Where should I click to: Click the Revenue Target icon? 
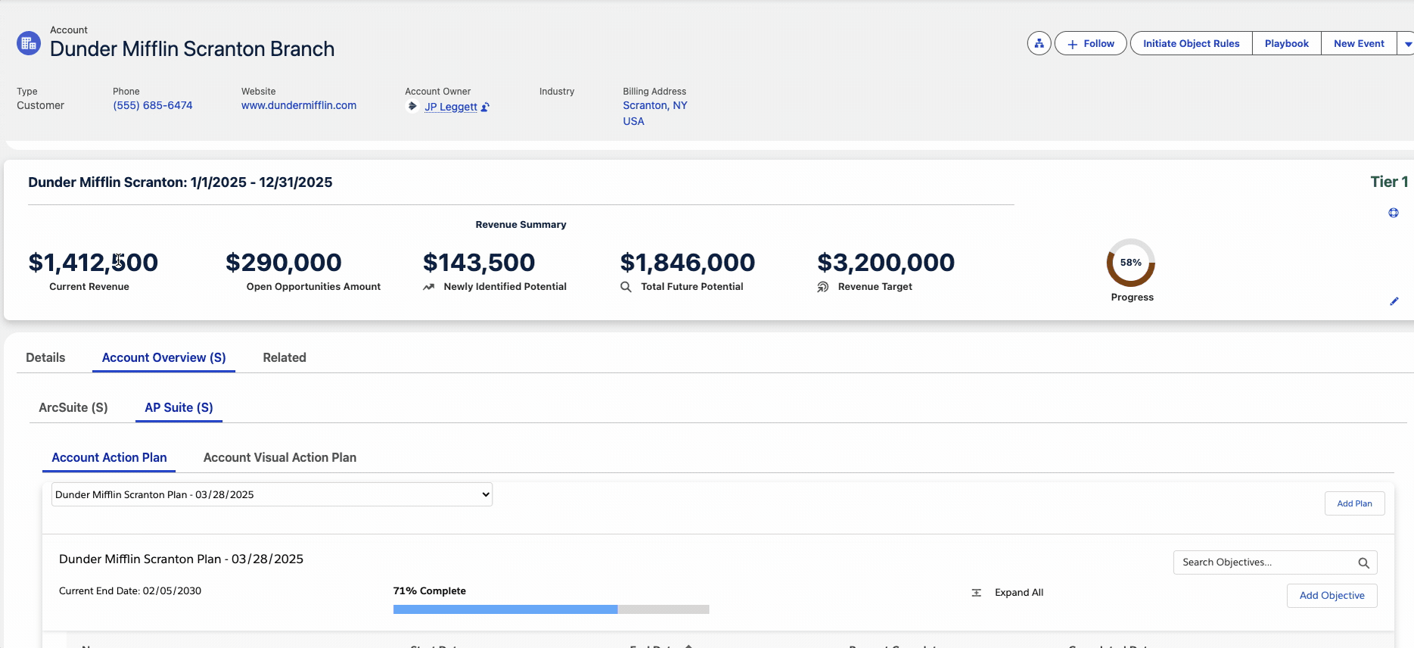pyautogui.click(x=823, y=287)
